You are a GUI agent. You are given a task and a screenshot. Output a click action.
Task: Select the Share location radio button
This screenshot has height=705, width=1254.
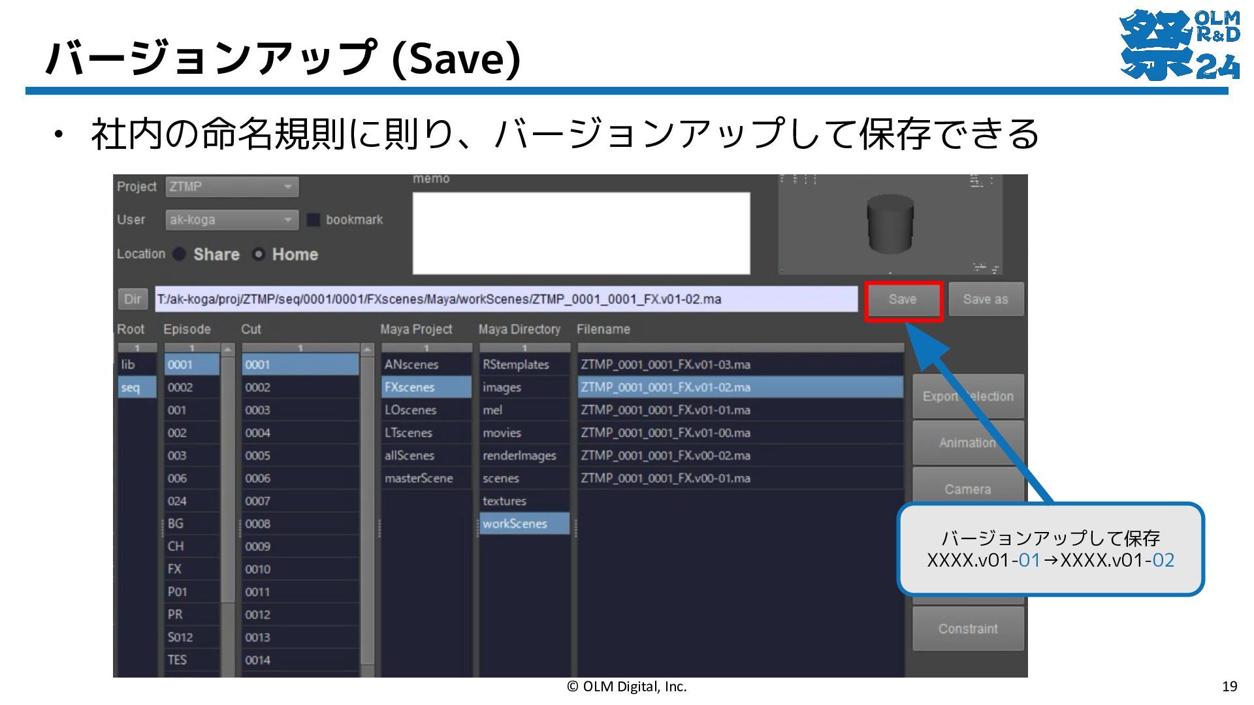tap(179, 254)
